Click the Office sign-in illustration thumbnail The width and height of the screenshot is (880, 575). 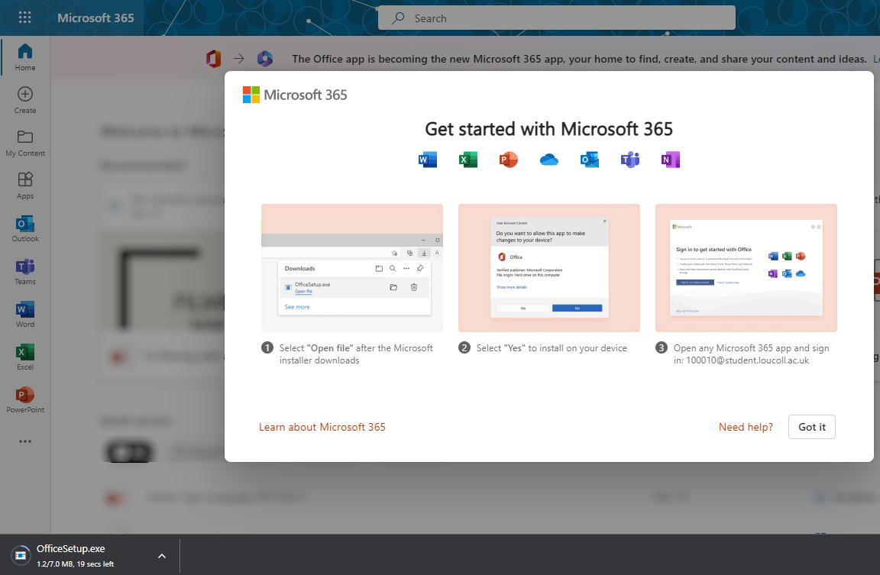[x=746, y=268]
